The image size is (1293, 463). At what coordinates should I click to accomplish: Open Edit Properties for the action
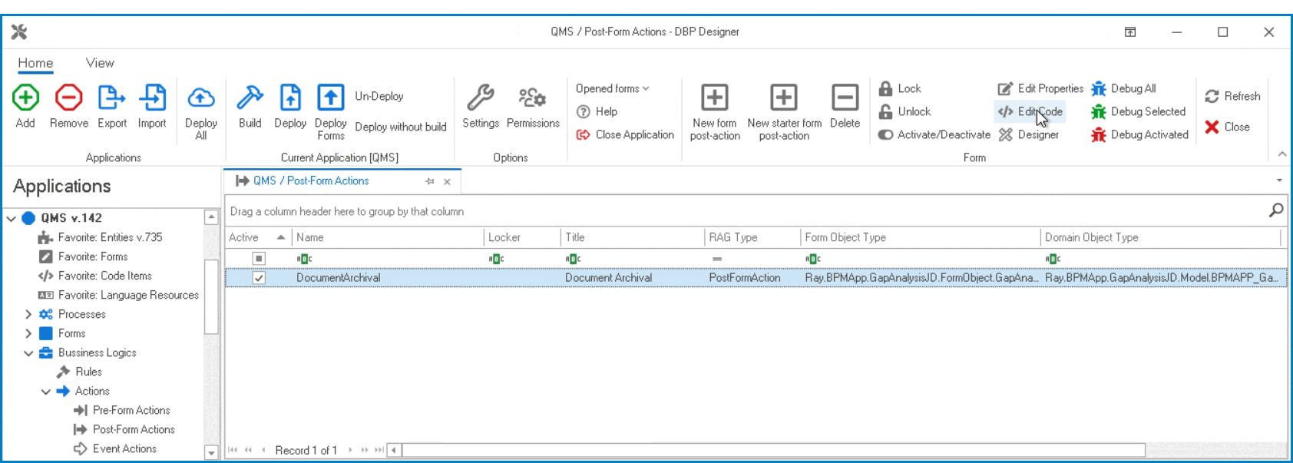(x=1040, y=88)
